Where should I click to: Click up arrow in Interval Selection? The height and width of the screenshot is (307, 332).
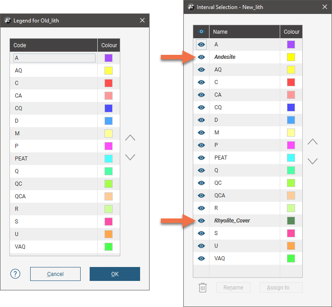point(313,142)
